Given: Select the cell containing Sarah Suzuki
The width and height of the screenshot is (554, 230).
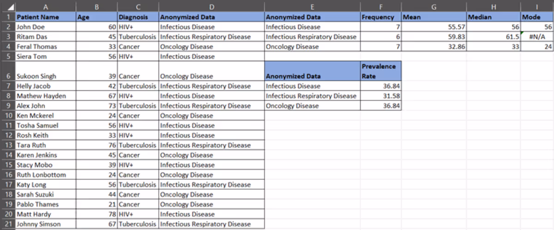Looking at the screenshot, I should coord(46,194).
